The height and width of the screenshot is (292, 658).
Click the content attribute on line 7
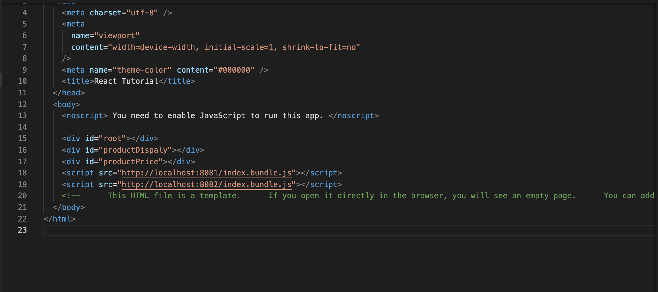coord(87,47)
